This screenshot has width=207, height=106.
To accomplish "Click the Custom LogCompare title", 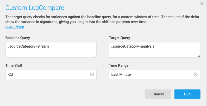I will pos(35,8).
